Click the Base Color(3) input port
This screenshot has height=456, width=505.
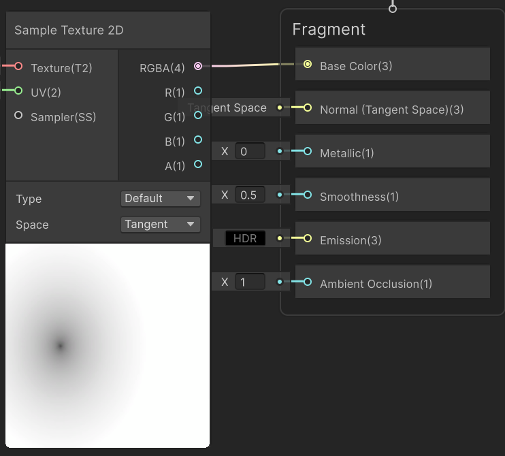coord(308,64)
